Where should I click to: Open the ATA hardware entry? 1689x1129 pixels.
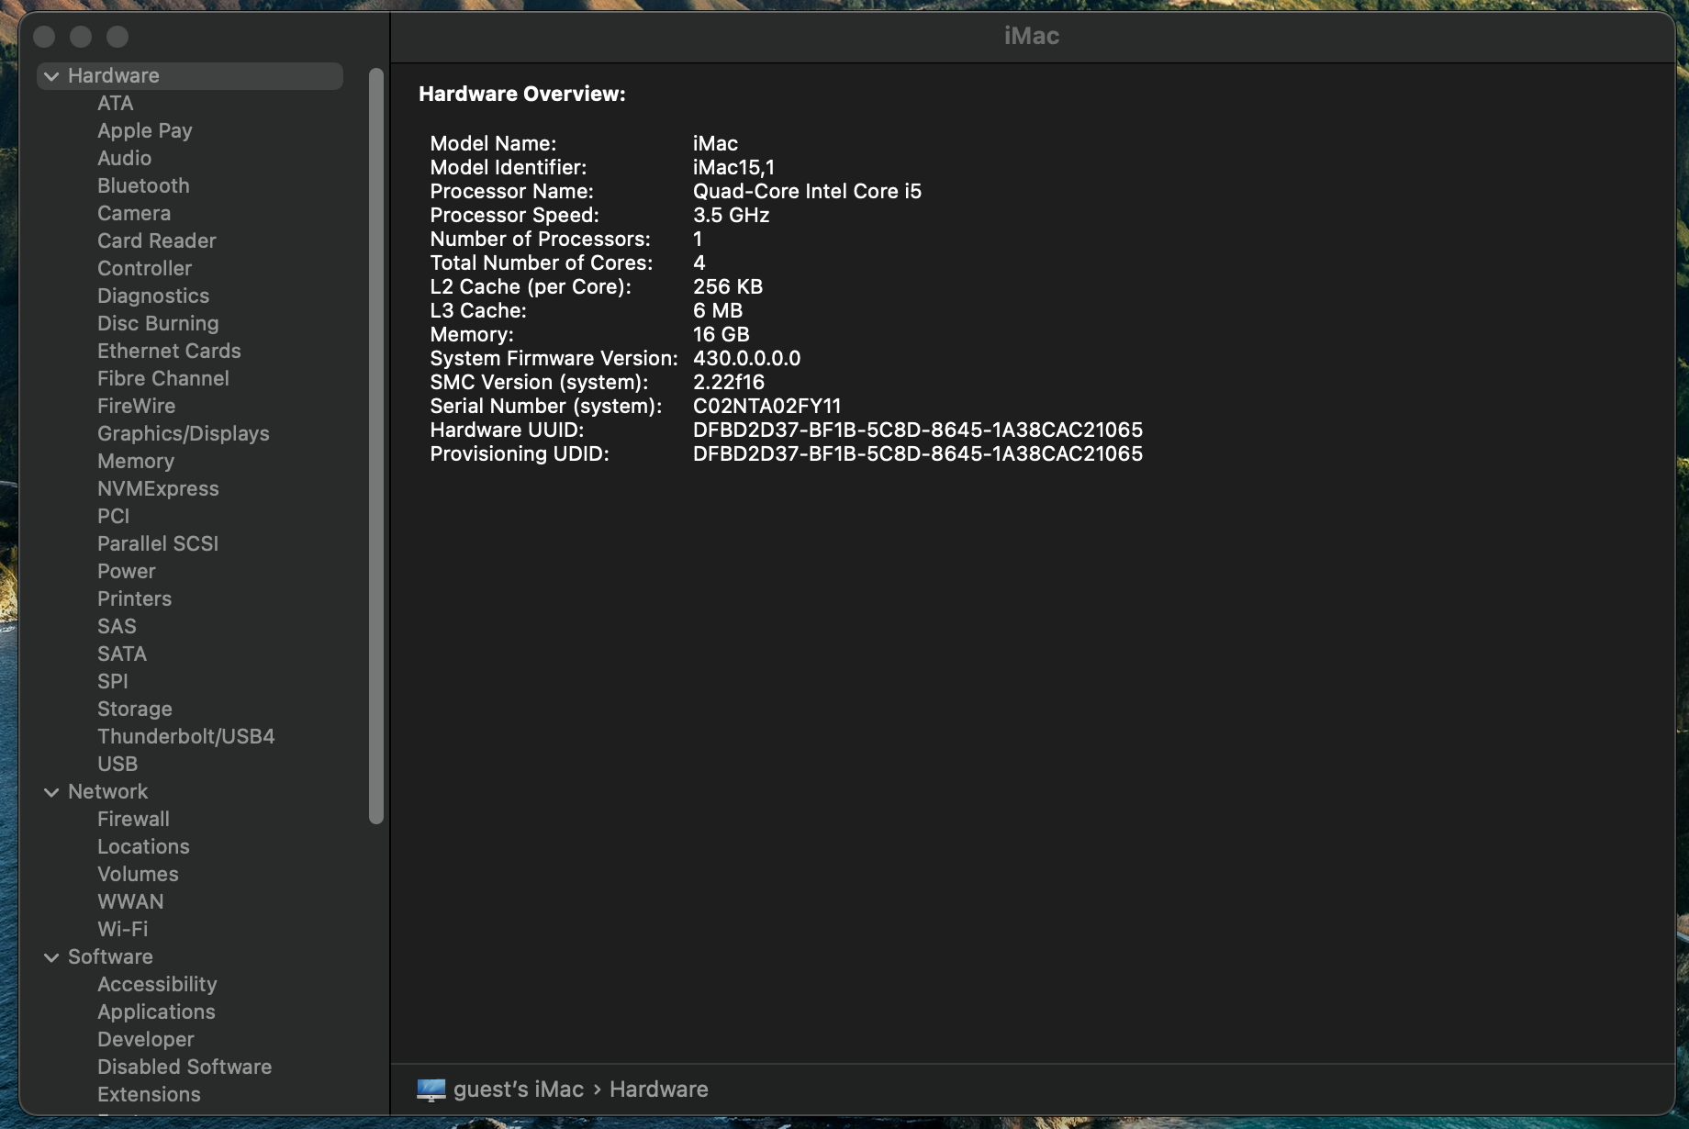point(116,103)
